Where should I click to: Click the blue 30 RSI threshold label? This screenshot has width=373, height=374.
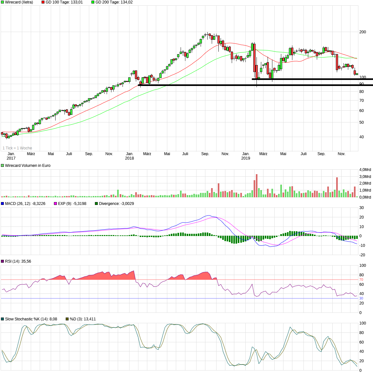(361, 299)
